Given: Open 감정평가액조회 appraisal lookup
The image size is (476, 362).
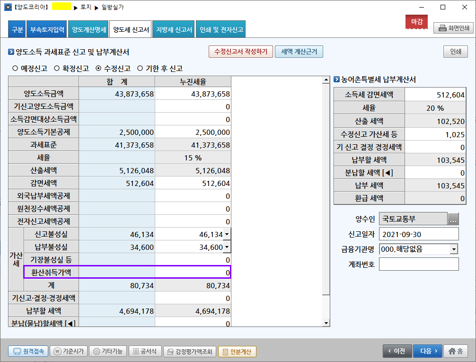Looking at the screenshot, I should pos(189,351).
